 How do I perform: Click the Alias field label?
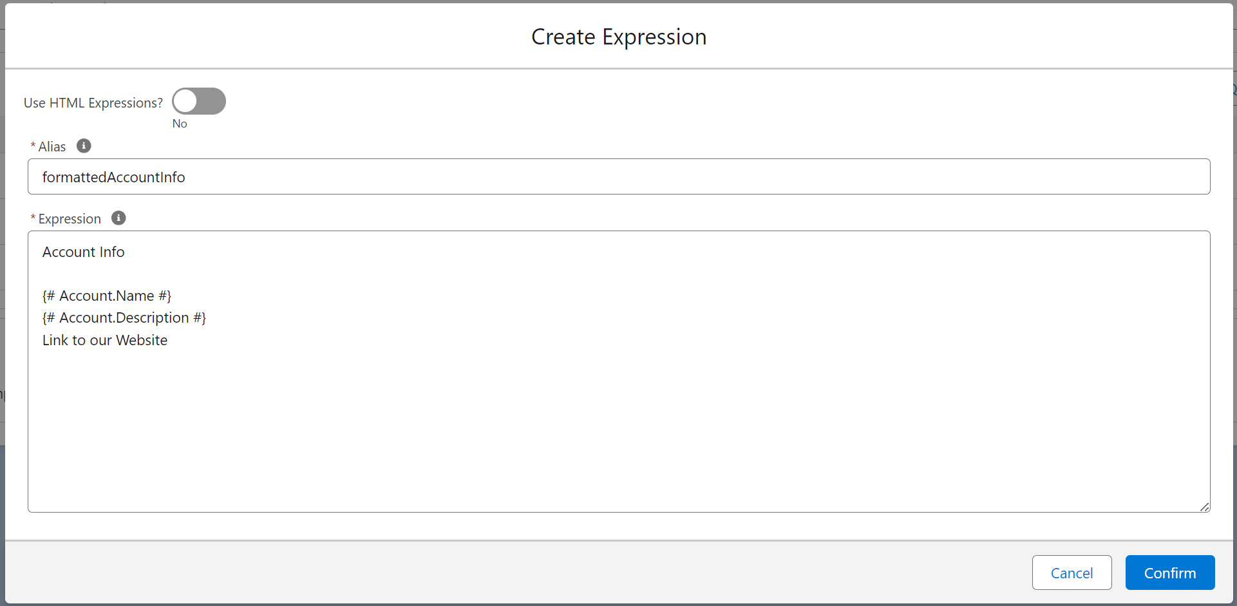52,147
